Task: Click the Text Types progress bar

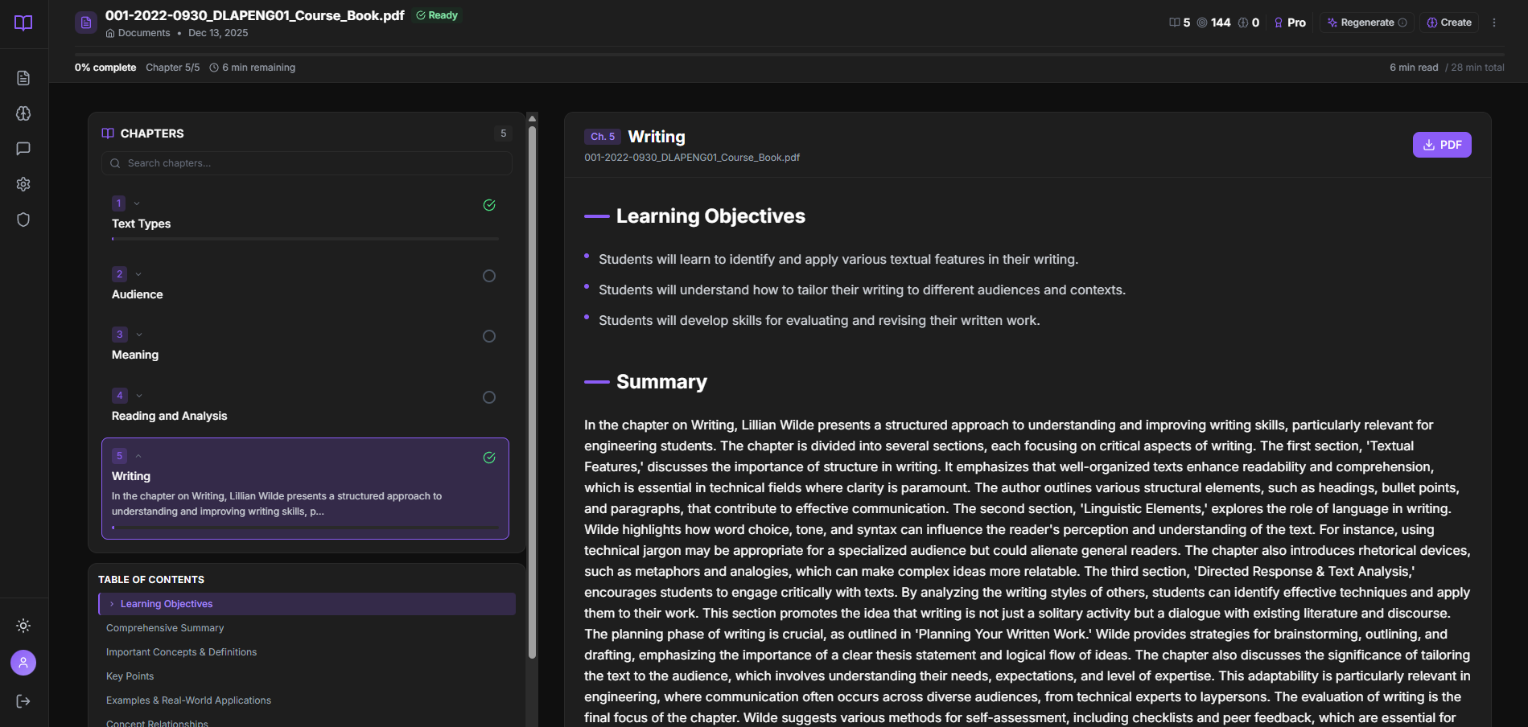Action: coord(305,239)
